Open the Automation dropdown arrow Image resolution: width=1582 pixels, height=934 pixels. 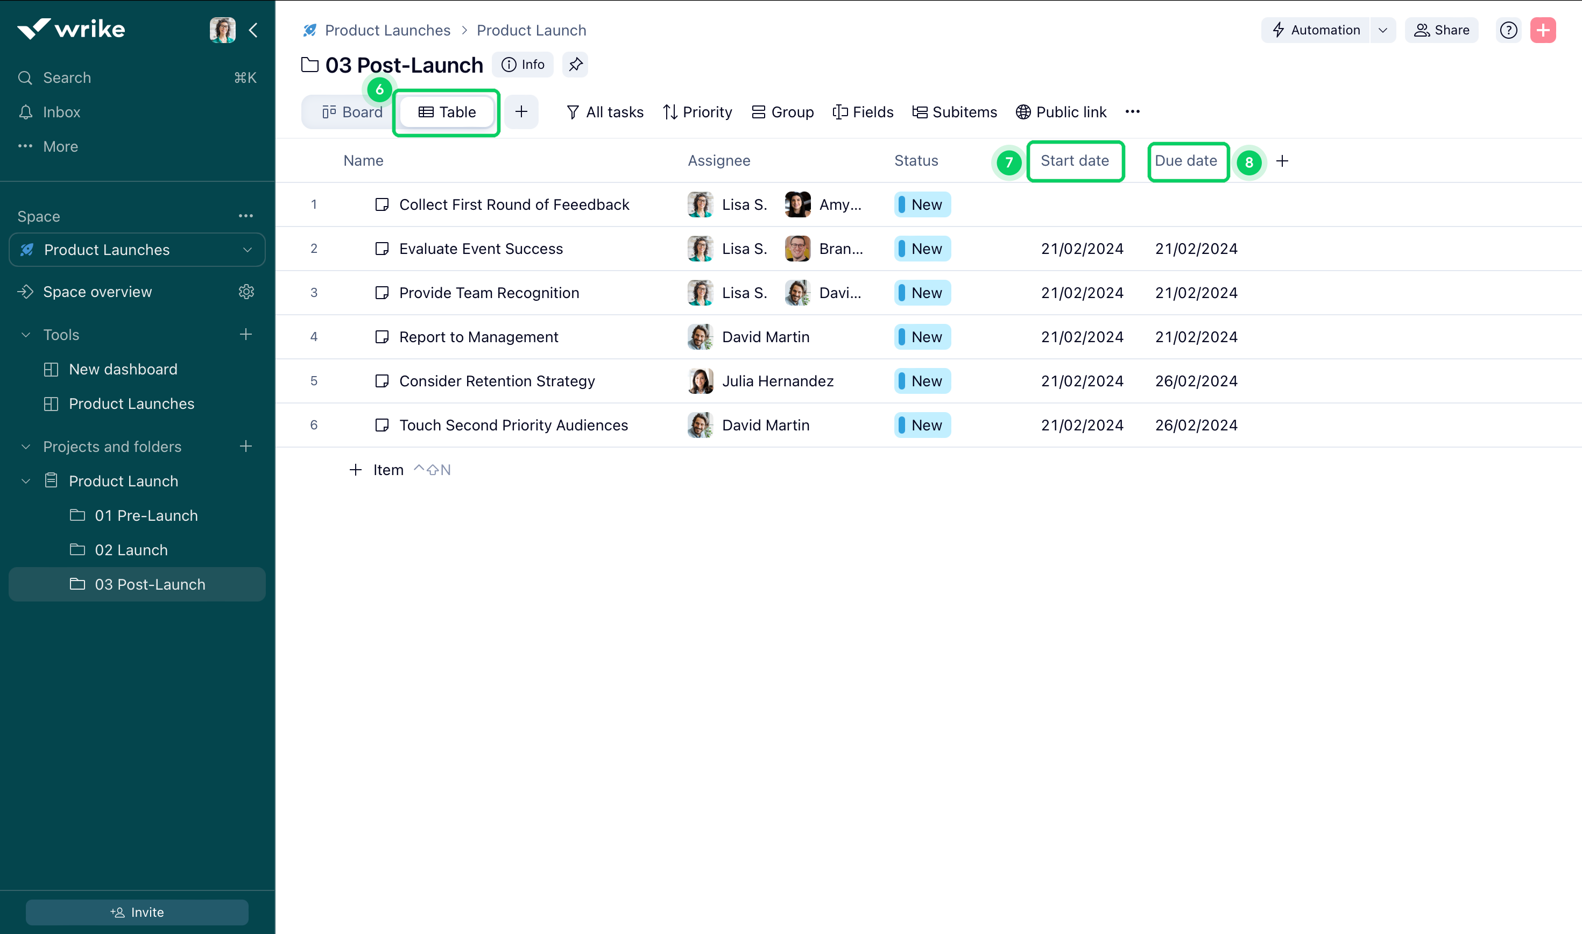click(1382, 30)
